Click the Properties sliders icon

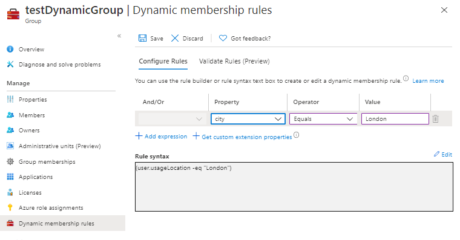point(10,99)
